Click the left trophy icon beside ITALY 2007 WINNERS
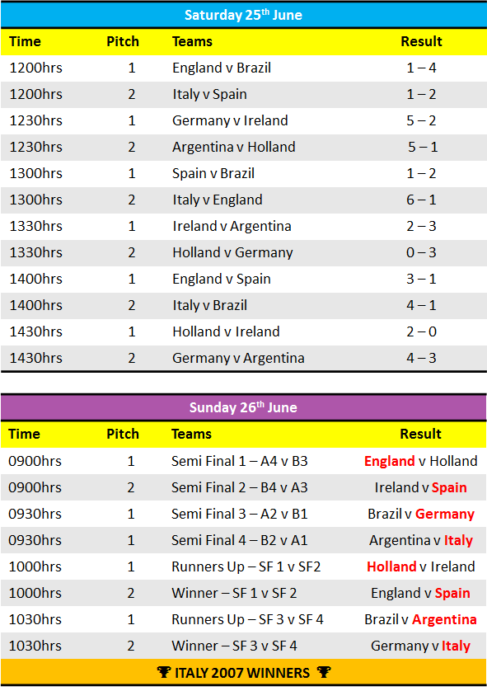 click(x=163, y=672)
